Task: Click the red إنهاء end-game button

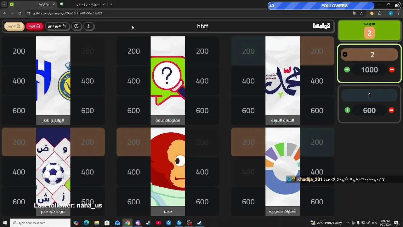Action: click(x=34, y=26)
